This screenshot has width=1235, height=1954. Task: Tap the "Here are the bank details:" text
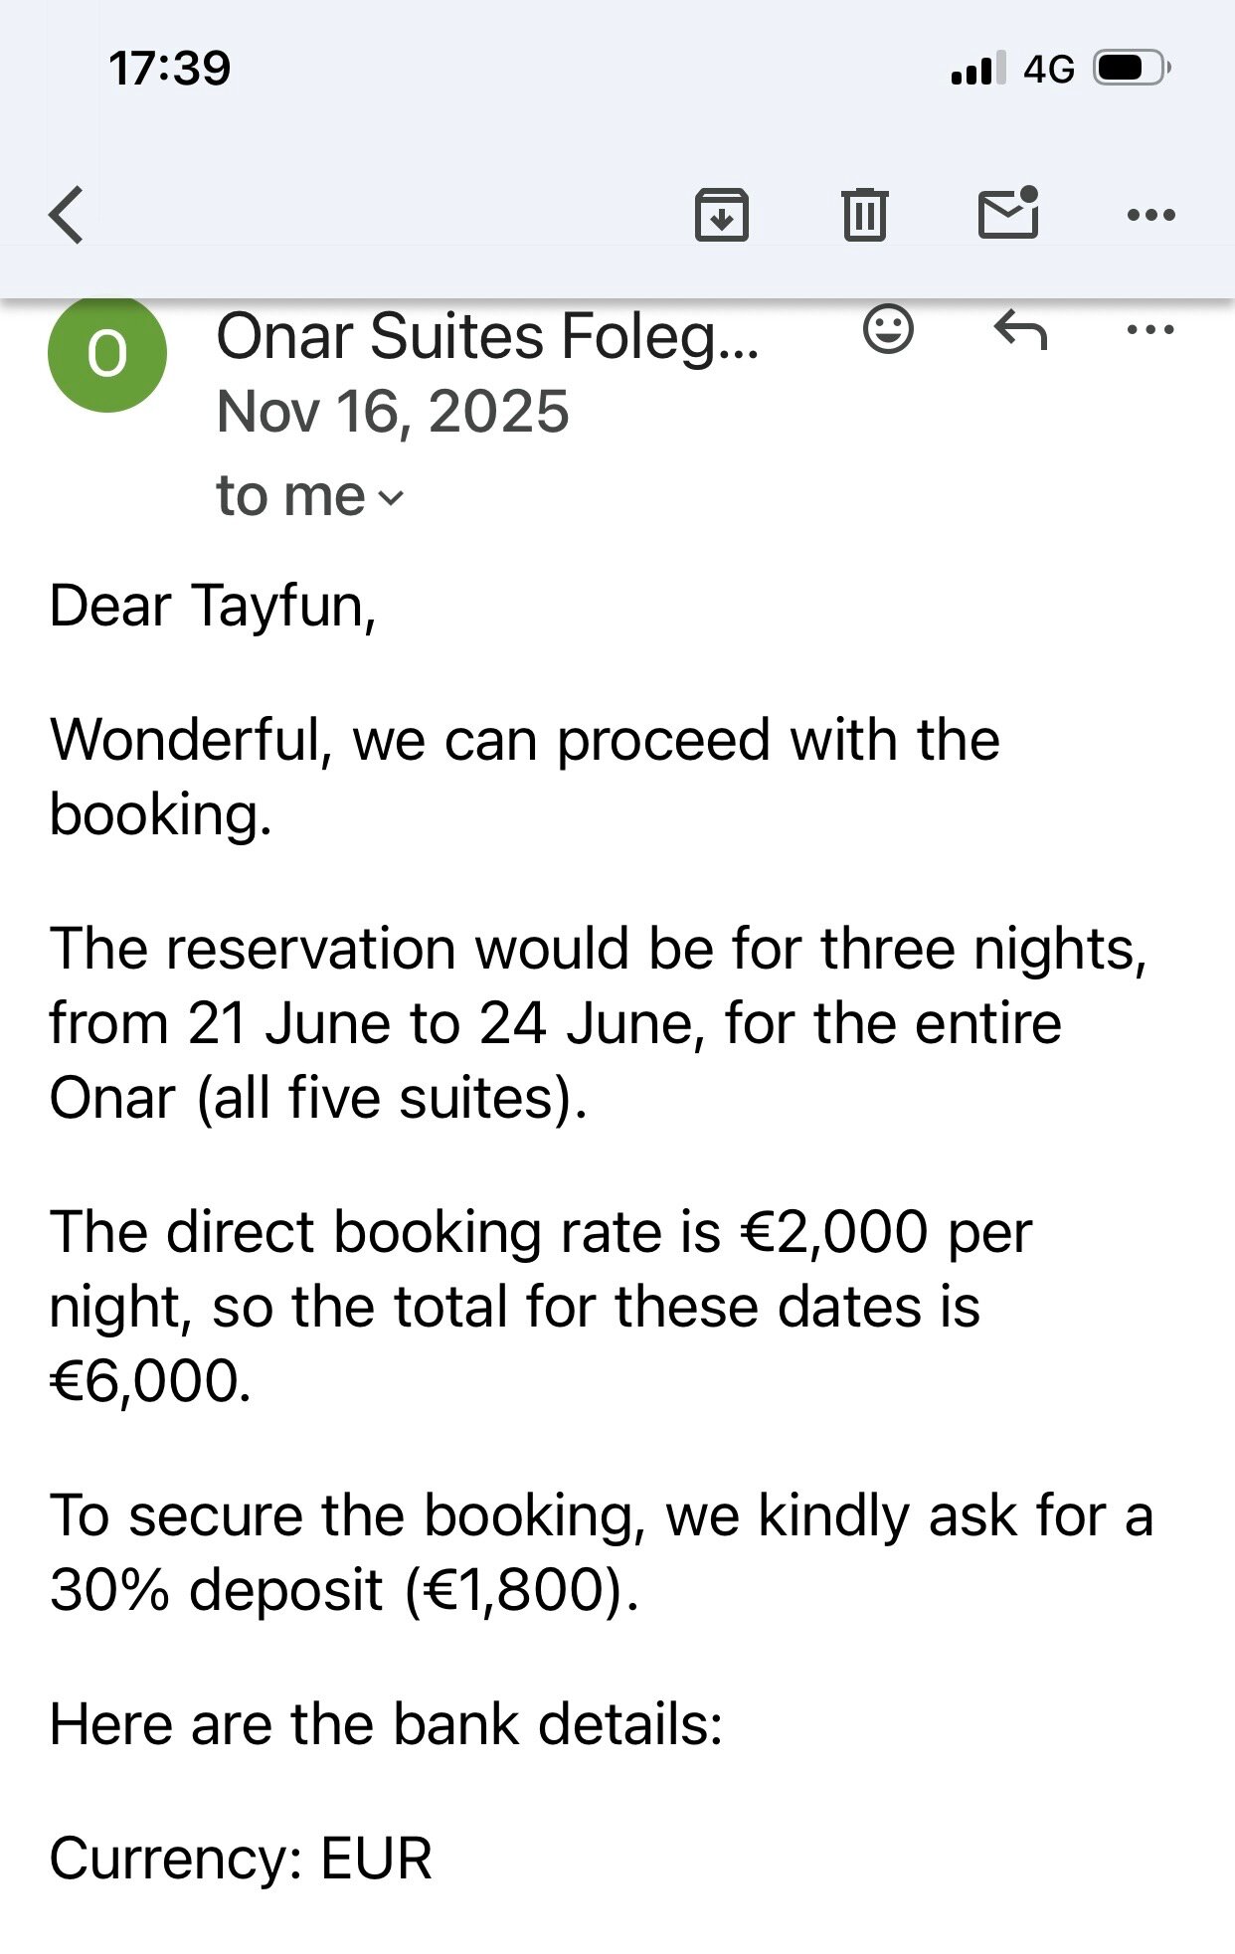386,1724
